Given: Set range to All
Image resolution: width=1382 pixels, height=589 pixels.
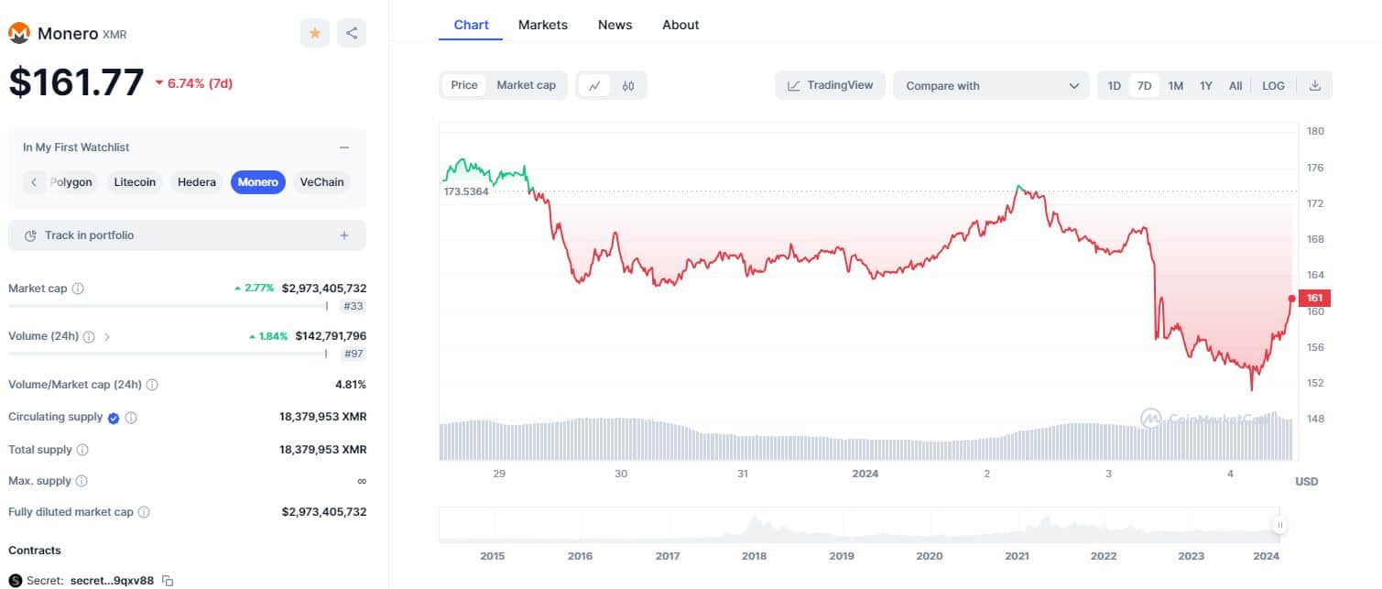Looking at the screenshot, I should coord(1235,85).
